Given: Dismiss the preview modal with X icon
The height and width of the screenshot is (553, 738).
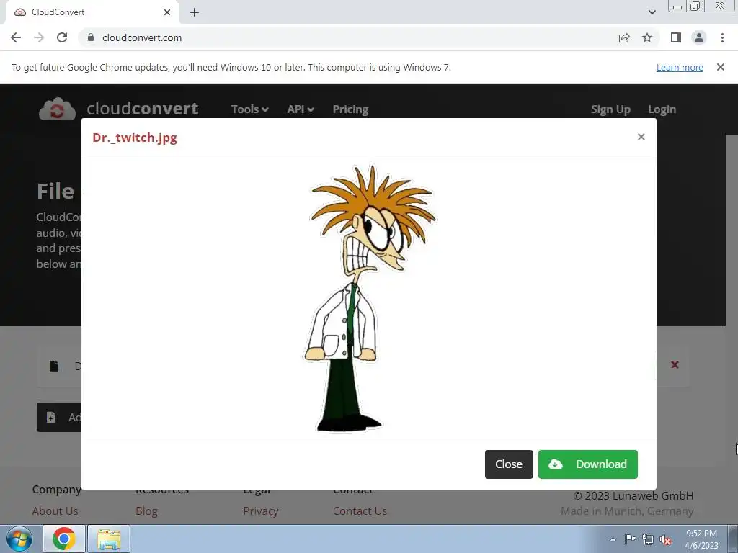Looking at the screenshot, I should point(641,137).
